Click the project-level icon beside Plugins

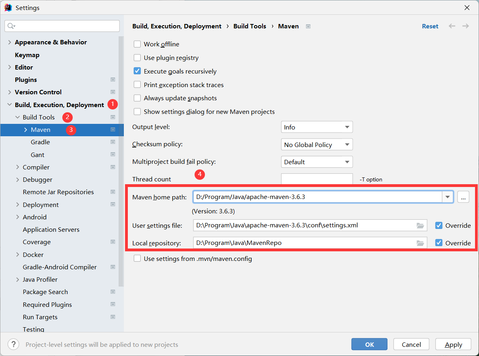[113, 80]
